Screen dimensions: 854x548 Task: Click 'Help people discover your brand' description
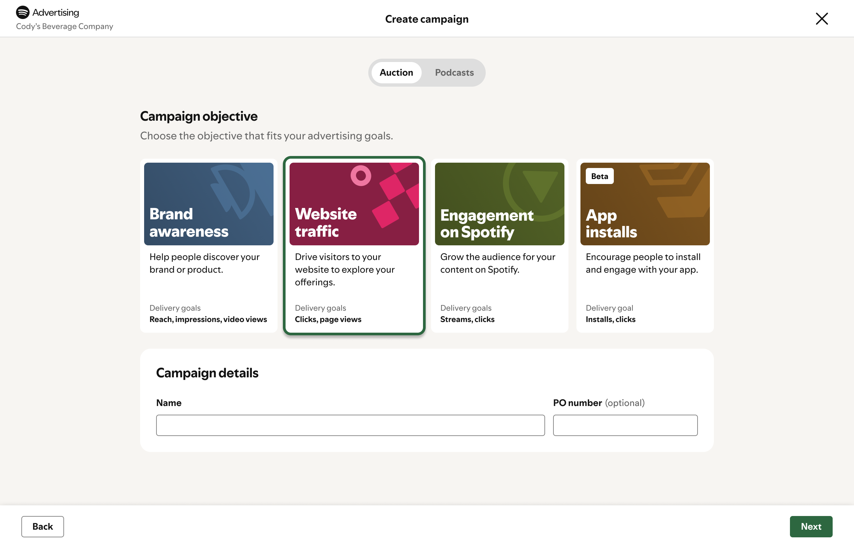204,263
